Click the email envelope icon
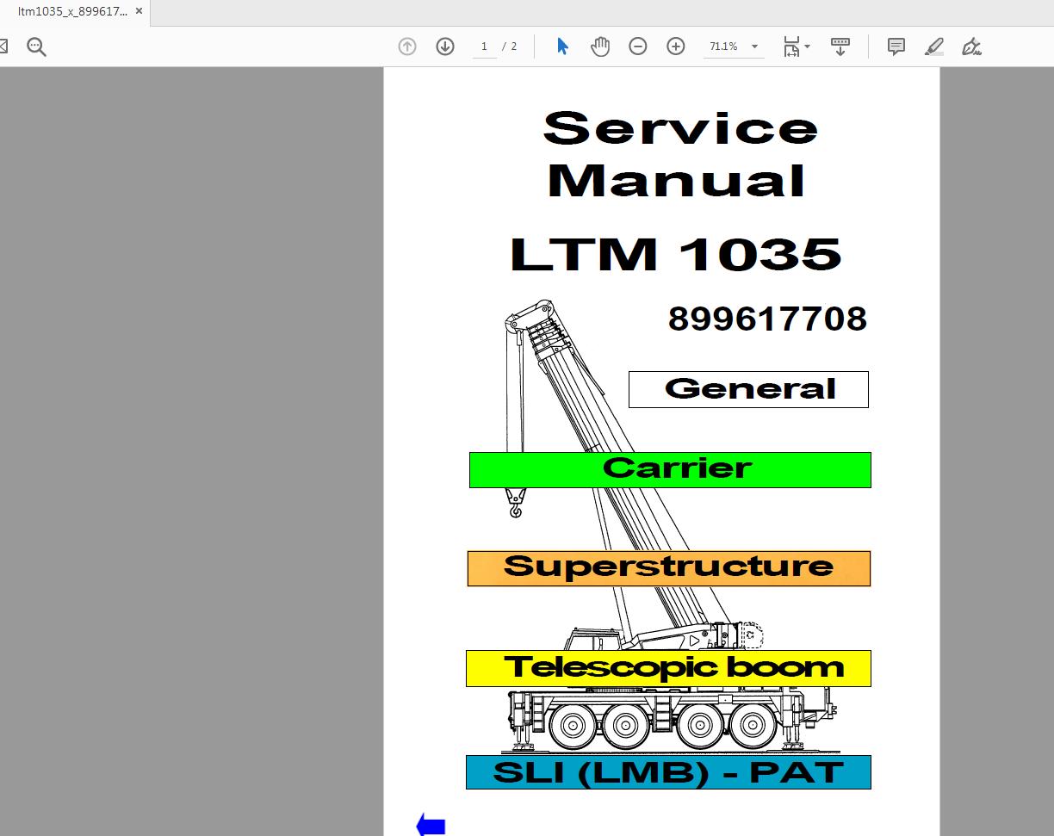The width and height of the screenshot is (1054, 836). coord(3,46)
